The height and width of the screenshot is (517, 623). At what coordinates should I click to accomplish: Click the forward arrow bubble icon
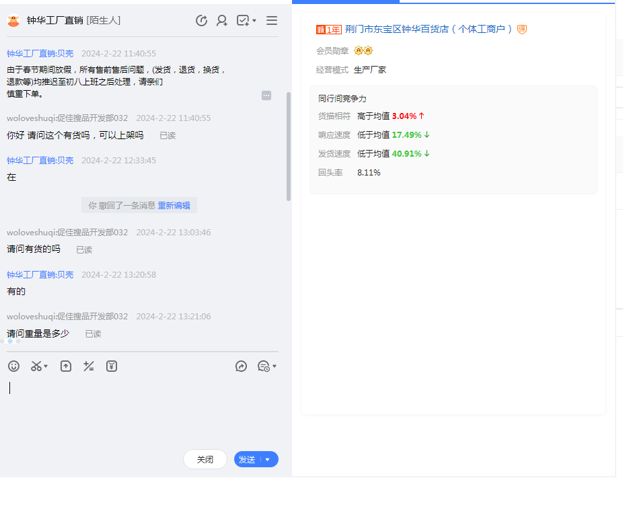coord(241,366)
